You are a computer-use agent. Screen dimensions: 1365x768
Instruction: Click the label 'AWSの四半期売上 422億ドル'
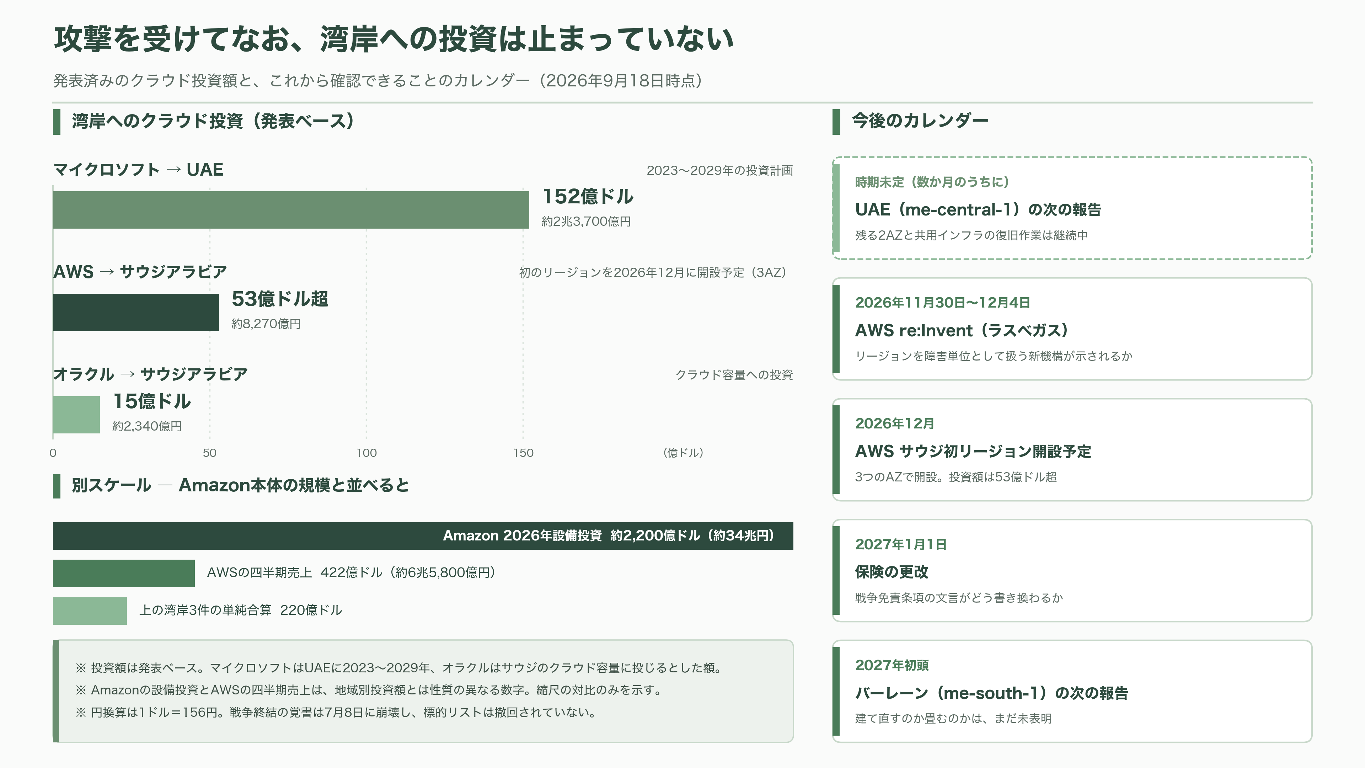[x=351, y=573]
